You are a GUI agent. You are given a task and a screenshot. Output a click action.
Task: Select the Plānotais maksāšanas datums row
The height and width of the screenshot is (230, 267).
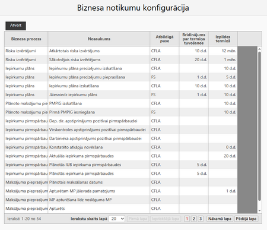coord(121,182)
